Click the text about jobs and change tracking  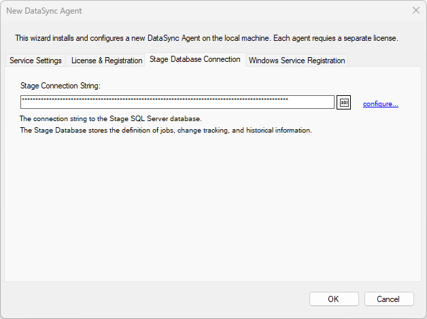[165, 130]
